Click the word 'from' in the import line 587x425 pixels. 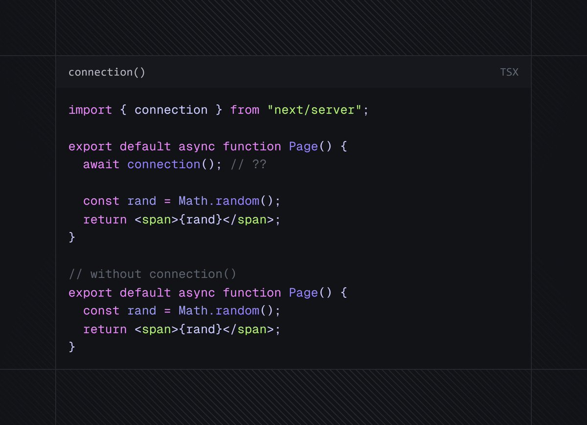[245, 110]
